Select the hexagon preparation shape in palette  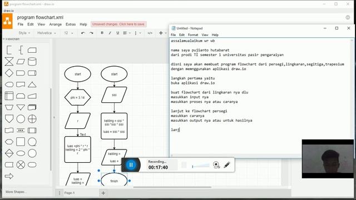[x=9, y=142]
